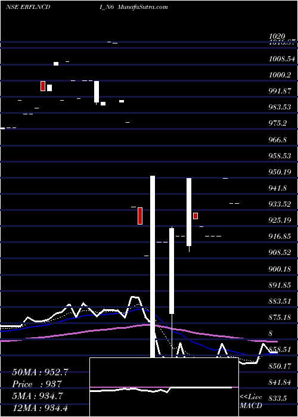298x417 pixels.
Task: Click the red candle near 933.52 level
Action: tap(140, 216)
